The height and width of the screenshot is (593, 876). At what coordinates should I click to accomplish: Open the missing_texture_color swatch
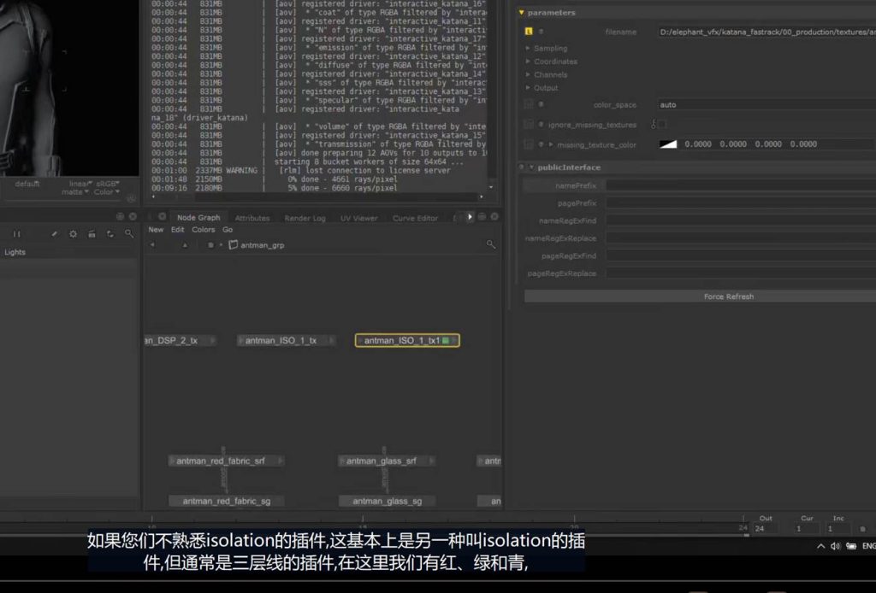pyautogui.click(x=668, y=144)
